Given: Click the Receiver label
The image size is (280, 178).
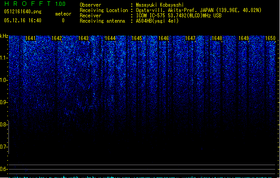Looking at the screenshot, I should (x=90, y=16).
